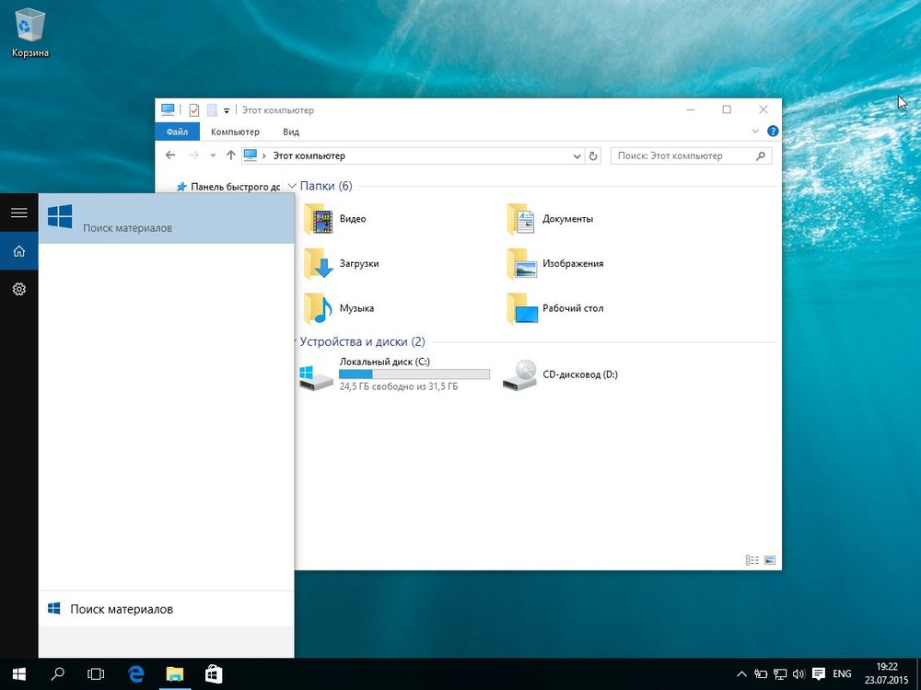The image size is (921, 690).
Task: Toggle the hamburger menu in search panel
Action: coord(18,213)
